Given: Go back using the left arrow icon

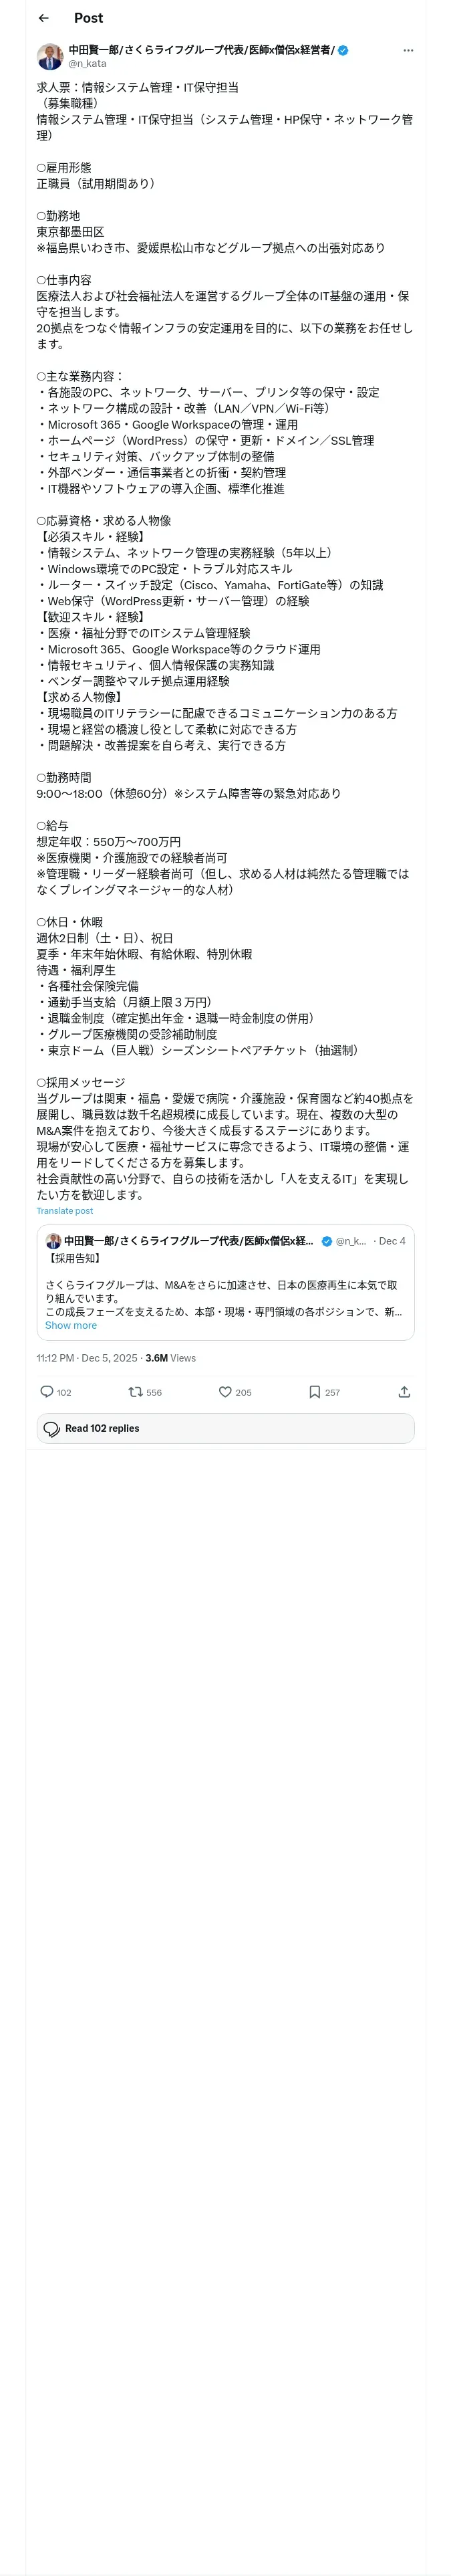Looking at the screenshot, I should coord(44,18).
